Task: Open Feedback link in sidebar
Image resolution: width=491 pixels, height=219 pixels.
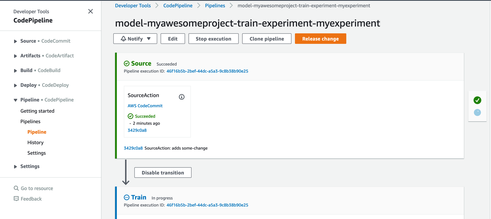Action: click(31, 199)
